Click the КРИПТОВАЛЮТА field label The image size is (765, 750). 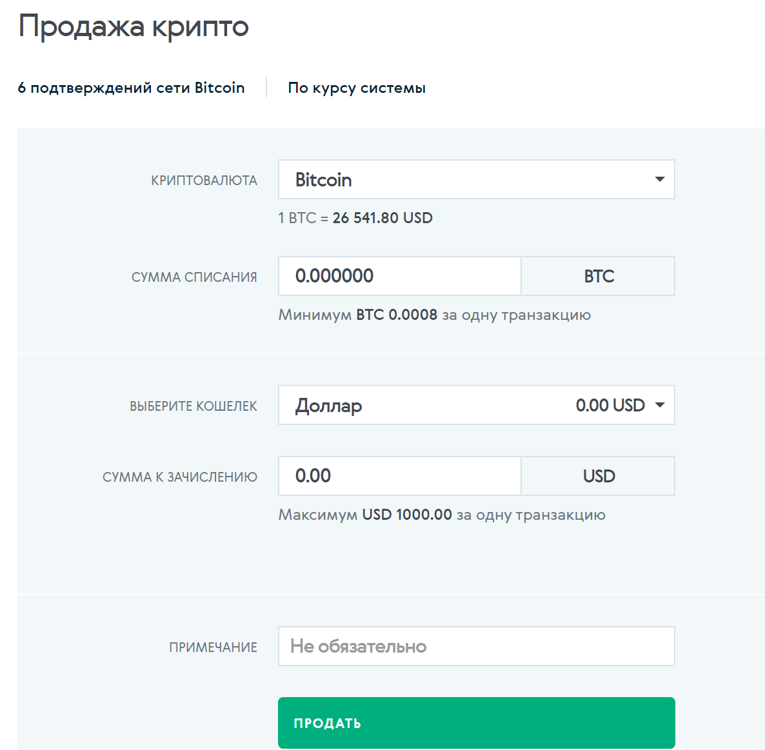click(204, 181)
